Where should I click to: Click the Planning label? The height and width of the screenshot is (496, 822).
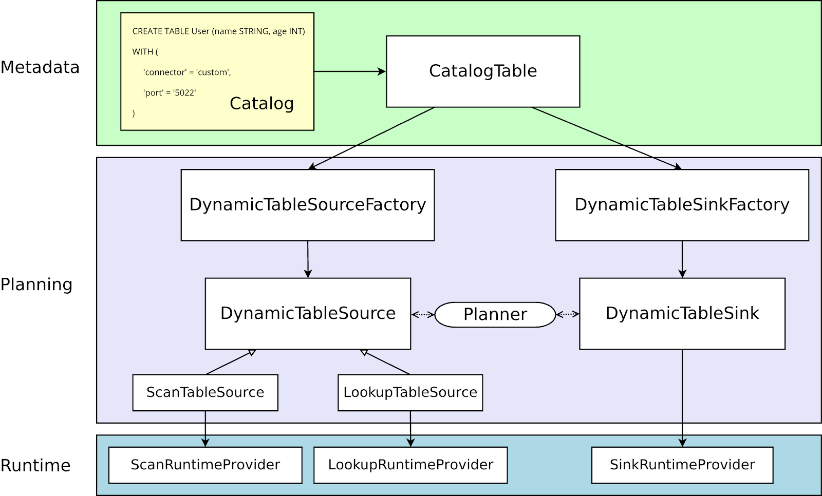point(37,285)
